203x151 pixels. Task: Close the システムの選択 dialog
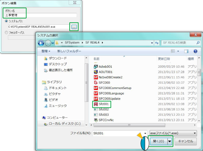pyautogui.click(x=196, y=35)
